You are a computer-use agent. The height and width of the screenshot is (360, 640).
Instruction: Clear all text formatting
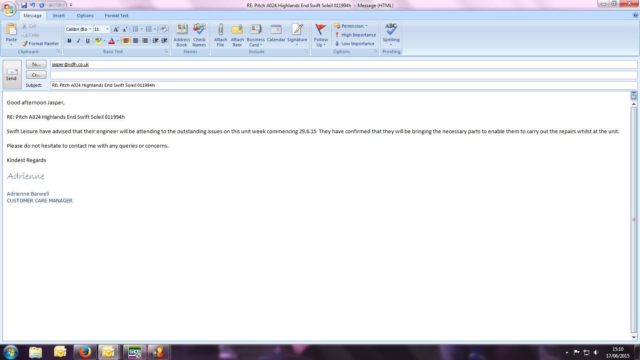click(163, 29)
